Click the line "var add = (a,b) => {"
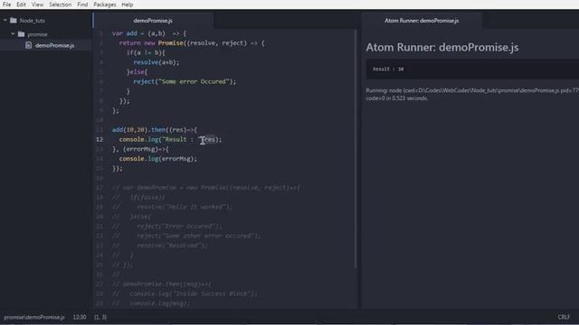Image resolution: width=579 pixels, height=325 pixels. point(149,33)
